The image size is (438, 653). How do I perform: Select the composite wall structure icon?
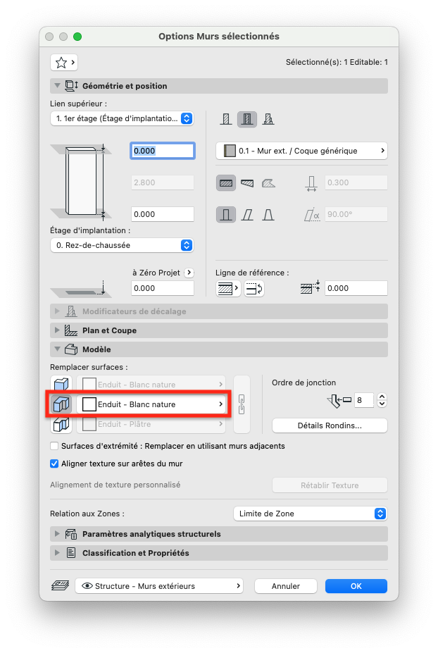coord(247,120)
